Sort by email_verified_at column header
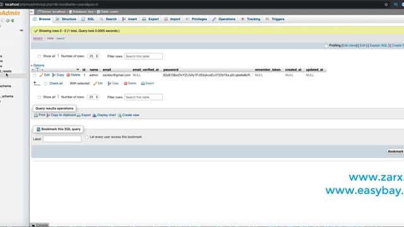 point(146,70)
